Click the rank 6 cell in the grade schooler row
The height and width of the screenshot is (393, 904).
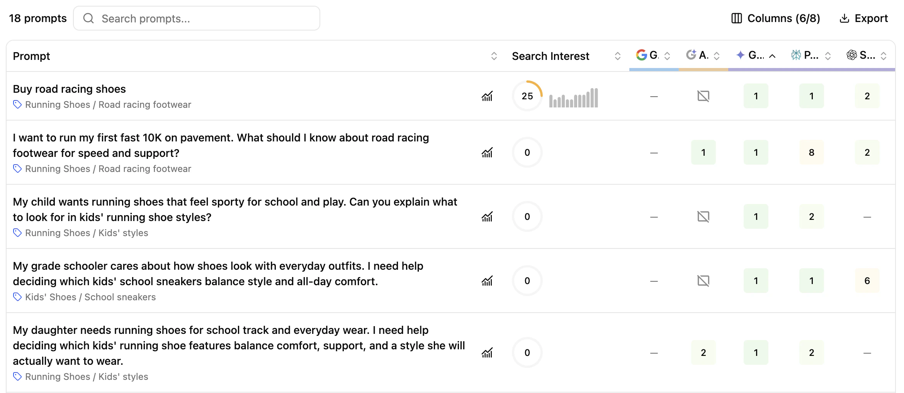(x=867, y=281)
